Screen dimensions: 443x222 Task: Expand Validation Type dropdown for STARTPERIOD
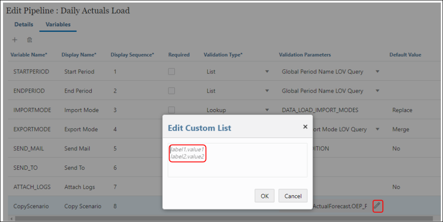(267, 72)
